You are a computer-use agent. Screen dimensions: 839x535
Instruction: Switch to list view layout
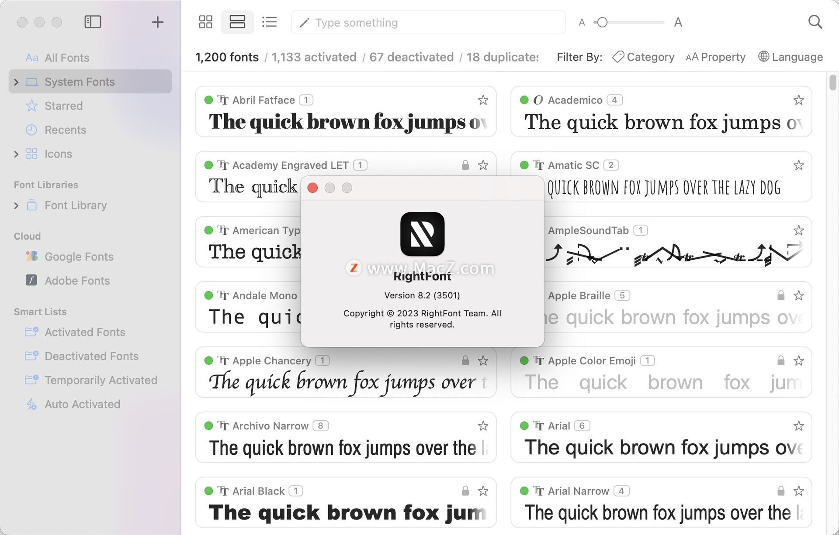(269, 22)
